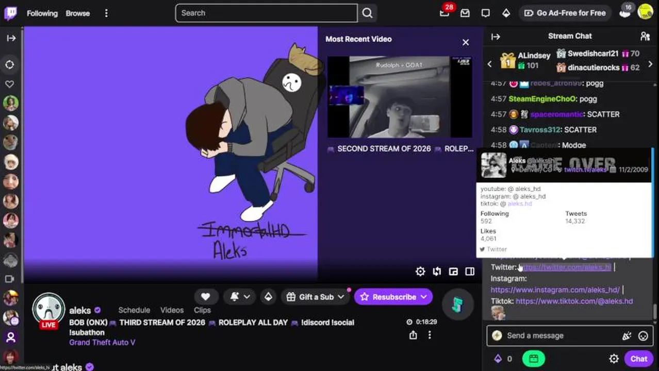
Task: Open the Videos tab
Action: pyautogui.click(x=172, y=310)
